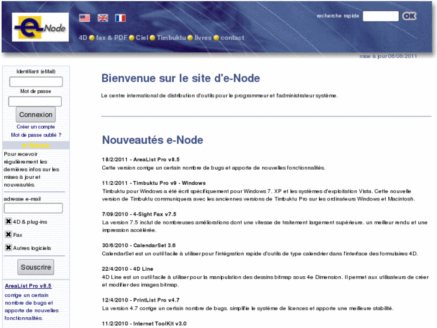Open the Créer un compte link
Viewport: 437px width, 328px height.
tap(35, 127)
